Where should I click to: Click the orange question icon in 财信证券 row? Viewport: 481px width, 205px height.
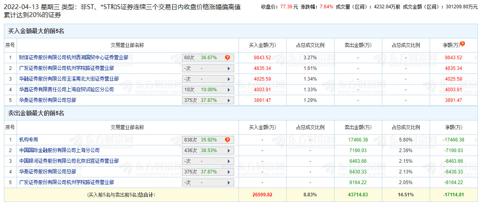tap(227, 58)
